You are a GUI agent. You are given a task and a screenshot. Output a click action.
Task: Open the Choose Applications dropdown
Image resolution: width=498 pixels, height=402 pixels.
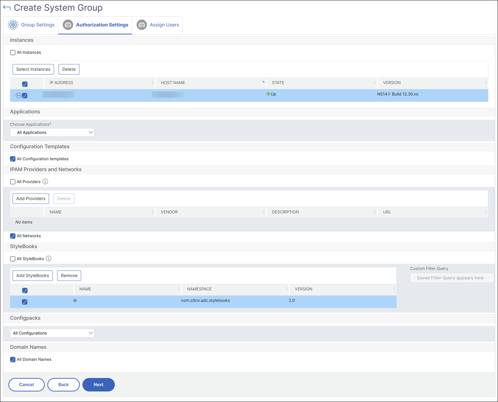click(x=52, y=132)
